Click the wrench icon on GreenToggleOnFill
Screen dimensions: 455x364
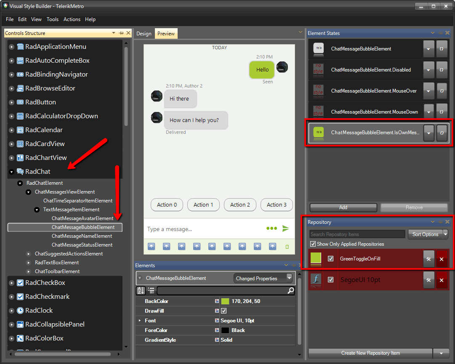click(x=429, y=260)
